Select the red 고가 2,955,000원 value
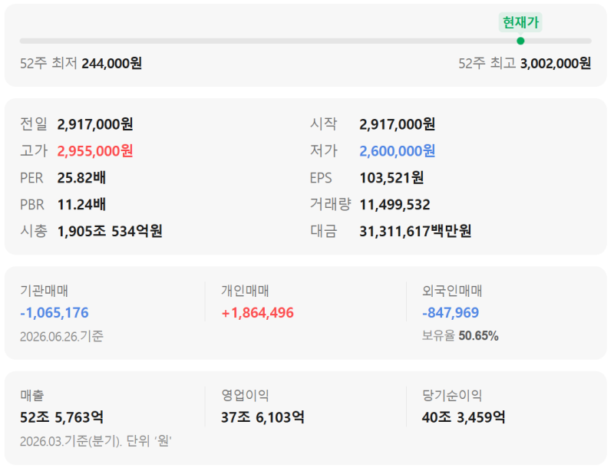The image size is (614, 471). click(x=95, y=151)
